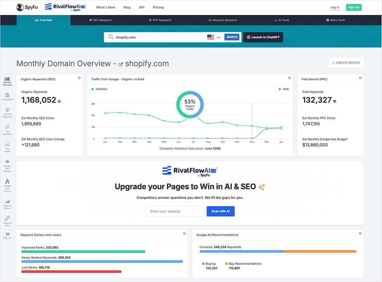Click the CREATE REPORT button

[x=346, y=63]
